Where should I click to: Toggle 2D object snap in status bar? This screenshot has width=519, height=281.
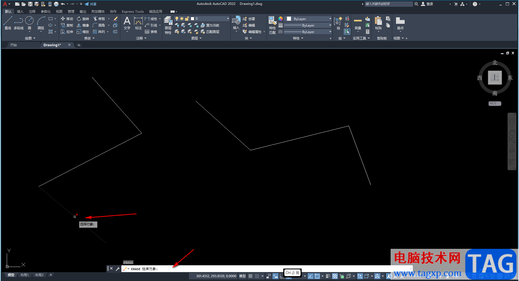pyautogui.click(x=317, y=276)
